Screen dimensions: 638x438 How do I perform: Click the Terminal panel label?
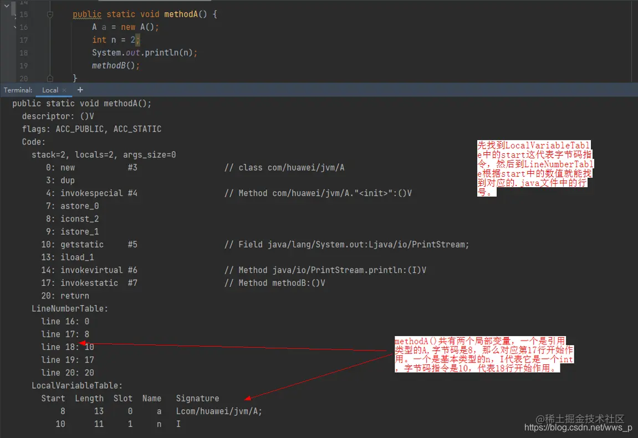point(18,90)
